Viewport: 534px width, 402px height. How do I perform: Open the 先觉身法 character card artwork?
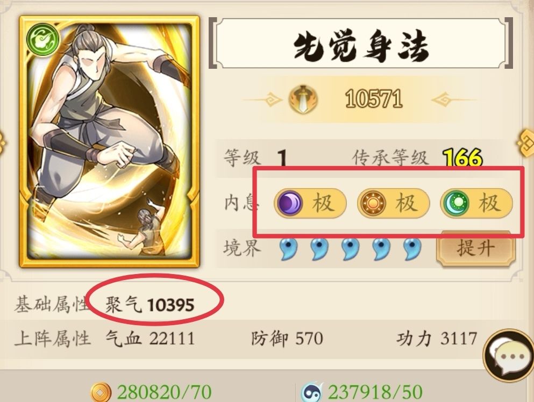[109, 141]
